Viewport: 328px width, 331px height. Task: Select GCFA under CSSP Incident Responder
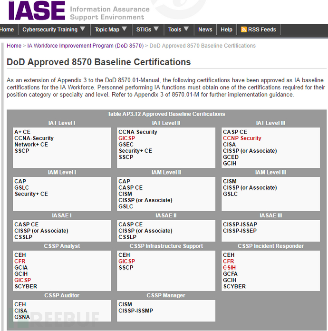(230, 274)
